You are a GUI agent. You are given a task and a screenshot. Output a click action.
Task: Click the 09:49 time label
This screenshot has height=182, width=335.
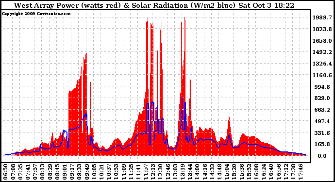[87, 172]
